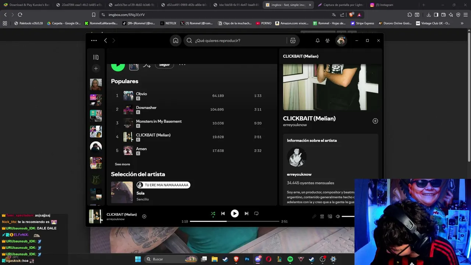471x265 pixels.
Task: Click the Sola single cover art
Action: tap(122, 192)
